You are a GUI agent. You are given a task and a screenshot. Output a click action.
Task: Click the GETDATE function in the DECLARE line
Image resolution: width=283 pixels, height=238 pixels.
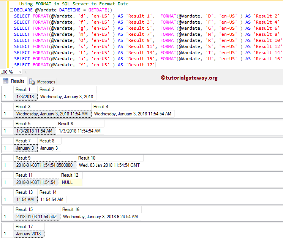[98, 10]
